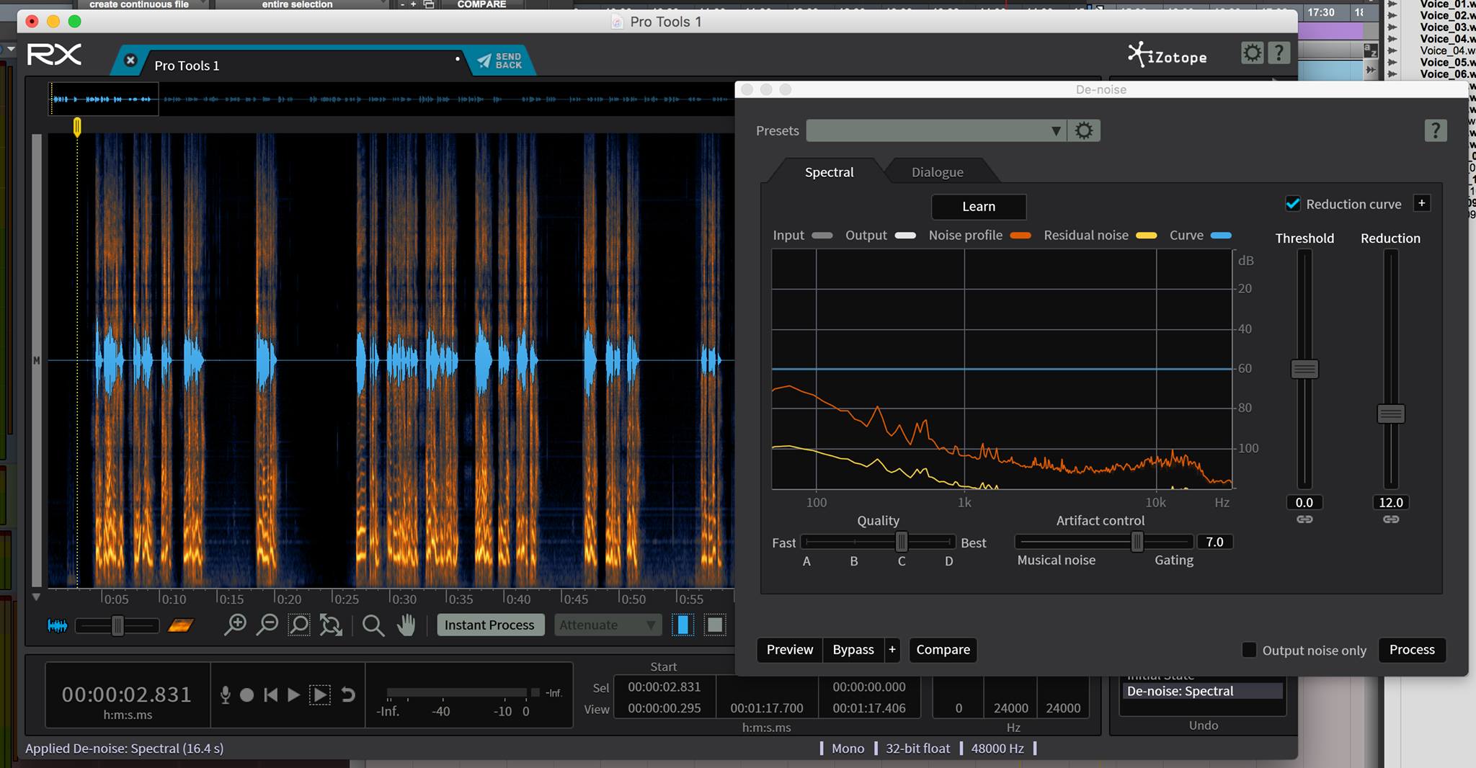Viewport: 1476px width, 768px height.
Task: Click the Compare button
Action: click(943, 650)
